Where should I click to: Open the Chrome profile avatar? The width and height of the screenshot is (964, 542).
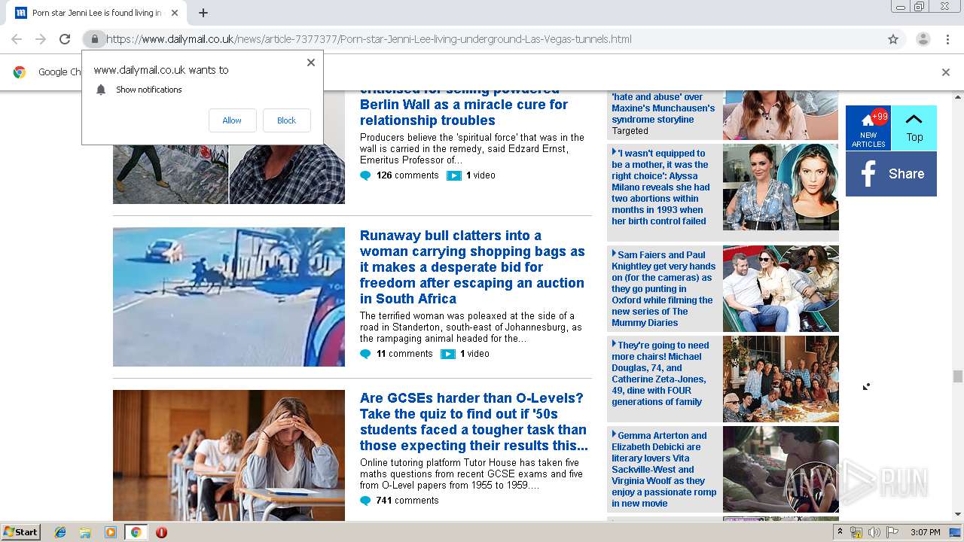point(923,39)
